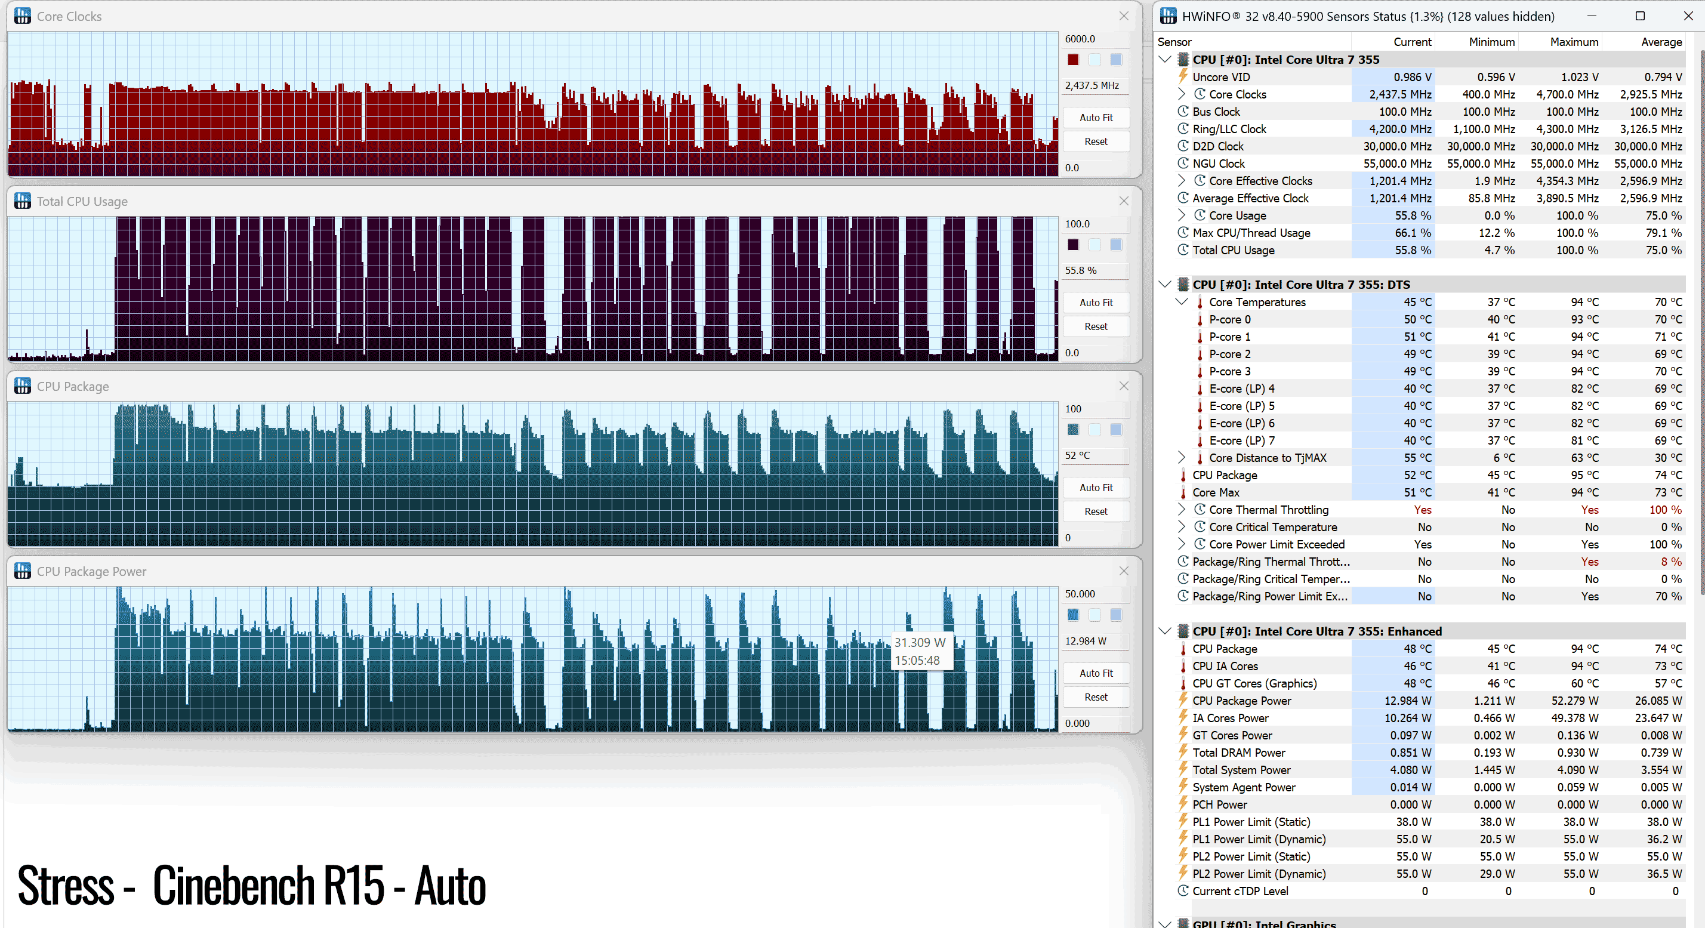Image resolution: width=1705 pixels, height=928 pixels.
Task: Expand the Core Critical Temperature row
Action: [x=1182, y=526]
